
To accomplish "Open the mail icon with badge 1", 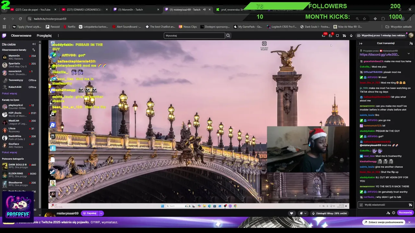I will coord(331,36).
